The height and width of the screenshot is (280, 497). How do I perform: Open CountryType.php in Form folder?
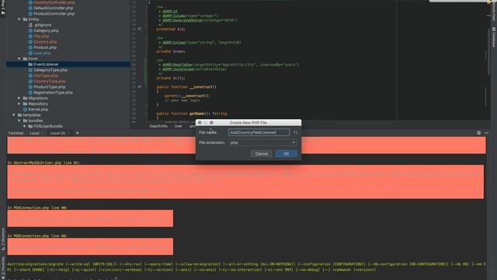50,81
